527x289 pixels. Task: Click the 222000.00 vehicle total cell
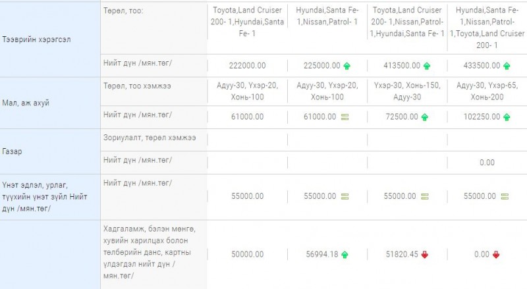[x=248, y=66]
